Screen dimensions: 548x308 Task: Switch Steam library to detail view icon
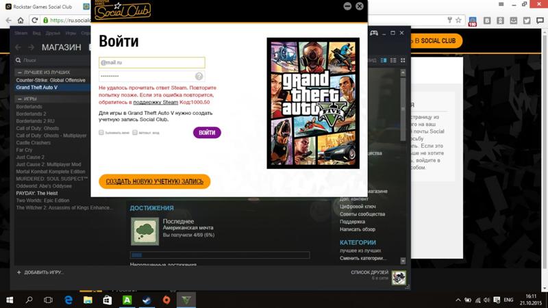click(384, 60)
